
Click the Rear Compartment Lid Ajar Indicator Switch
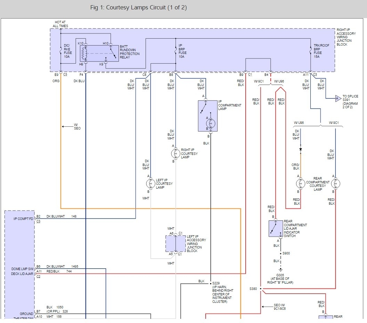tap(276, 229)
